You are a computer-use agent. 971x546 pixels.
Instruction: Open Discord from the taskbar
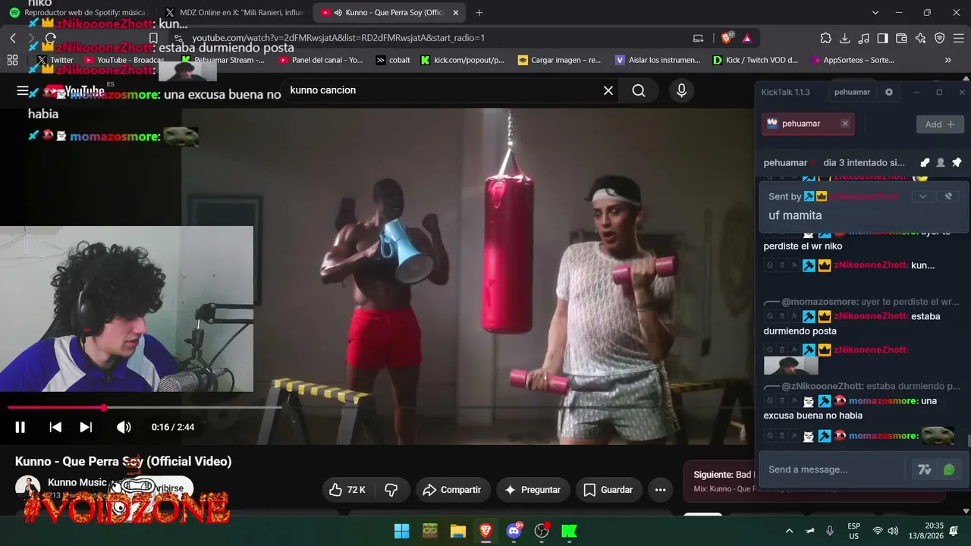pos(514,531)
